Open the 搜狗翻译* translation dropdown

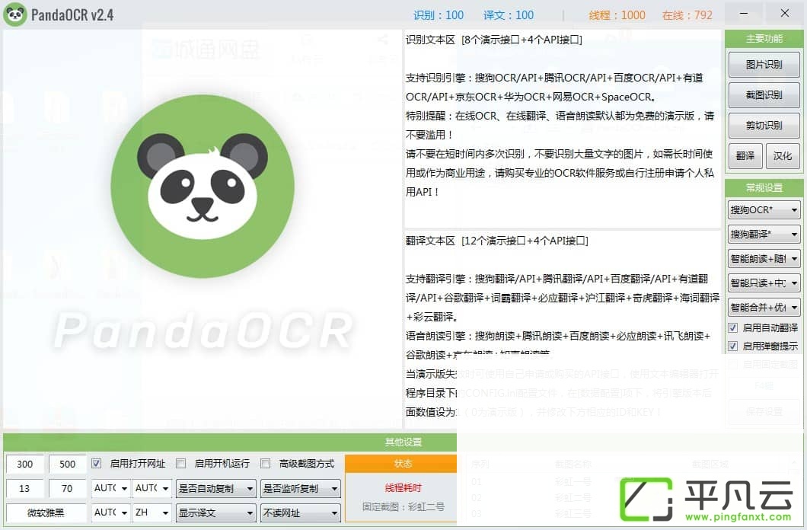(764, 234)
